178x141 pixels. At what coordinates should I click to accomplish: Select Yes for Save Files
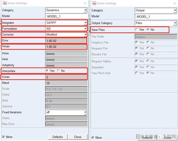coord(136,30)
